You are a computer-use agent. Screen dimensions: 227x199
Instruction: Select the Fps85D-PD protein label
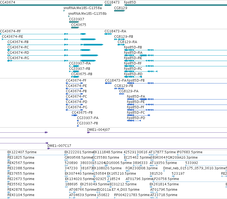(x=136, y=118)
